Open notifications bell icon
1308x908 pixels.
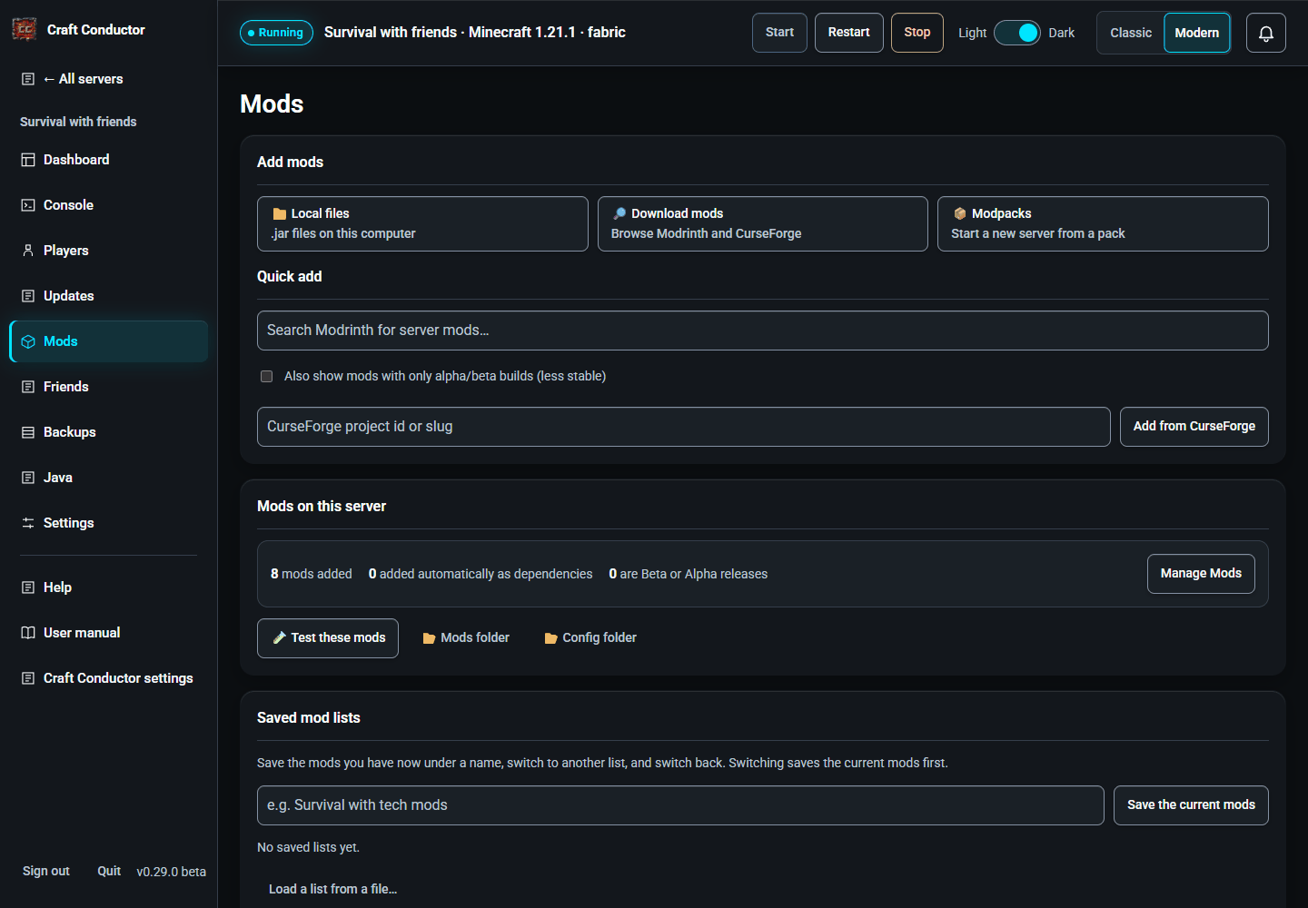click(1265, 33)
